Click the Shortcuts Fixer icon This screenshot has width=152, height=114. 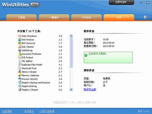[x=20, y=68]
